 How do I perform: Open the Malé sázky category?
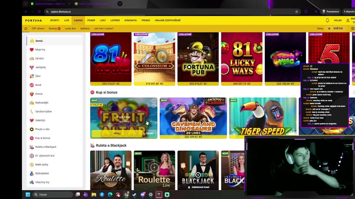55,165
